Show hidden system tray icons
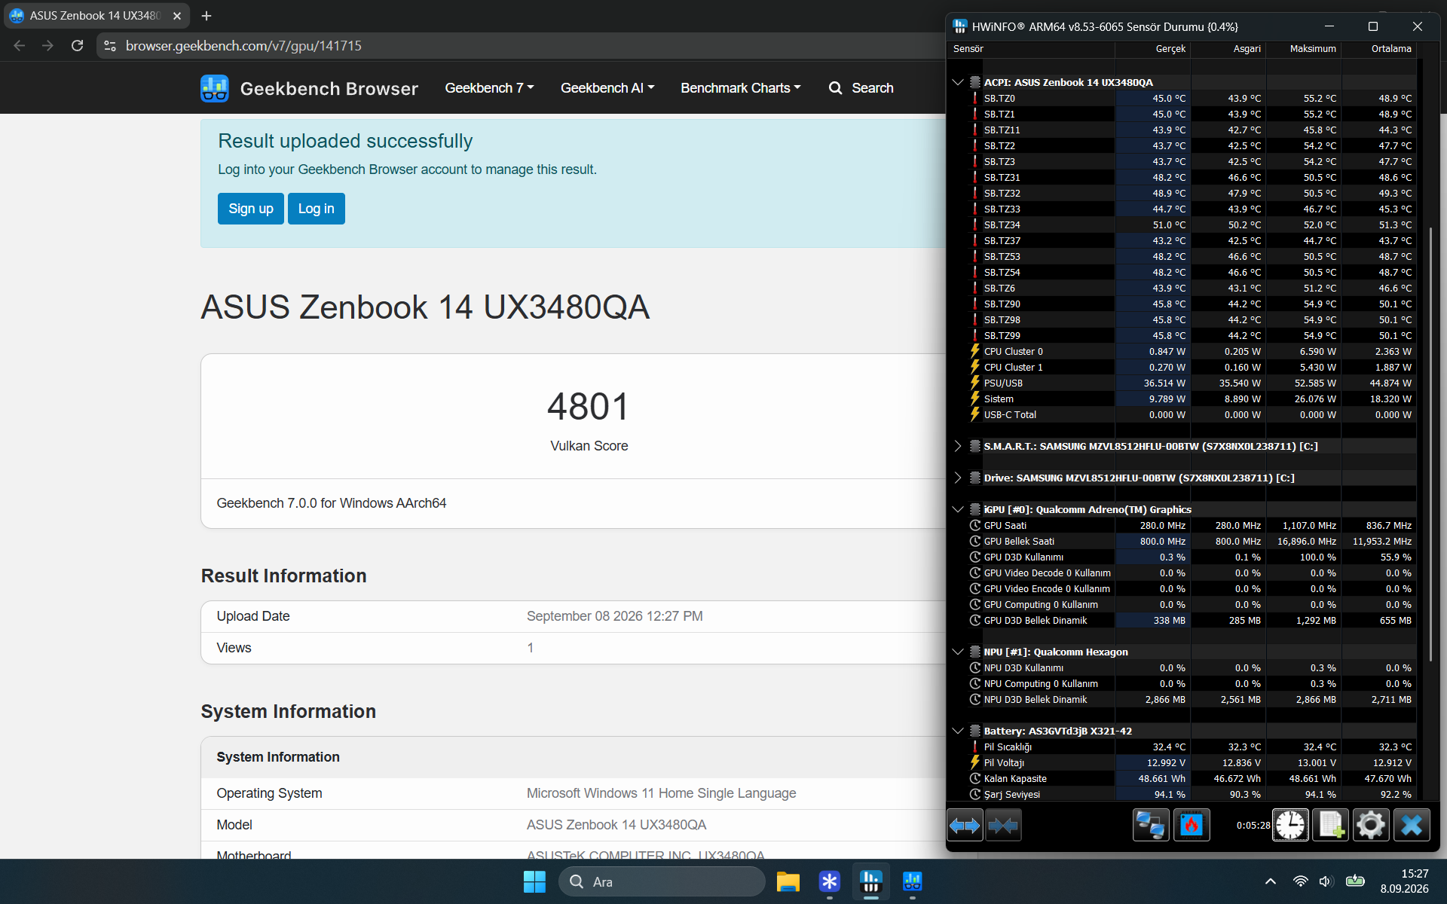Image resolution: width=1447 pixels, height=904 pixels. pyautogui.click(x=1271, y=881)
